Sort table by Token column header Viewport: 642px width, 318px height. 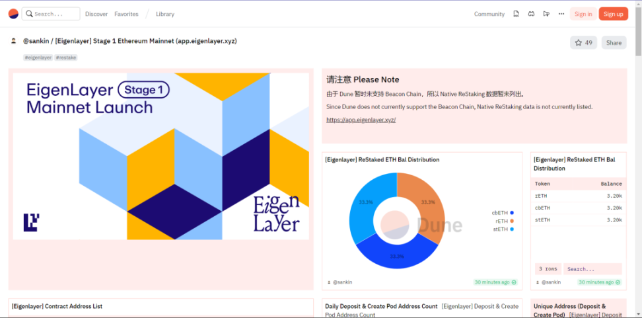(542, 184)
